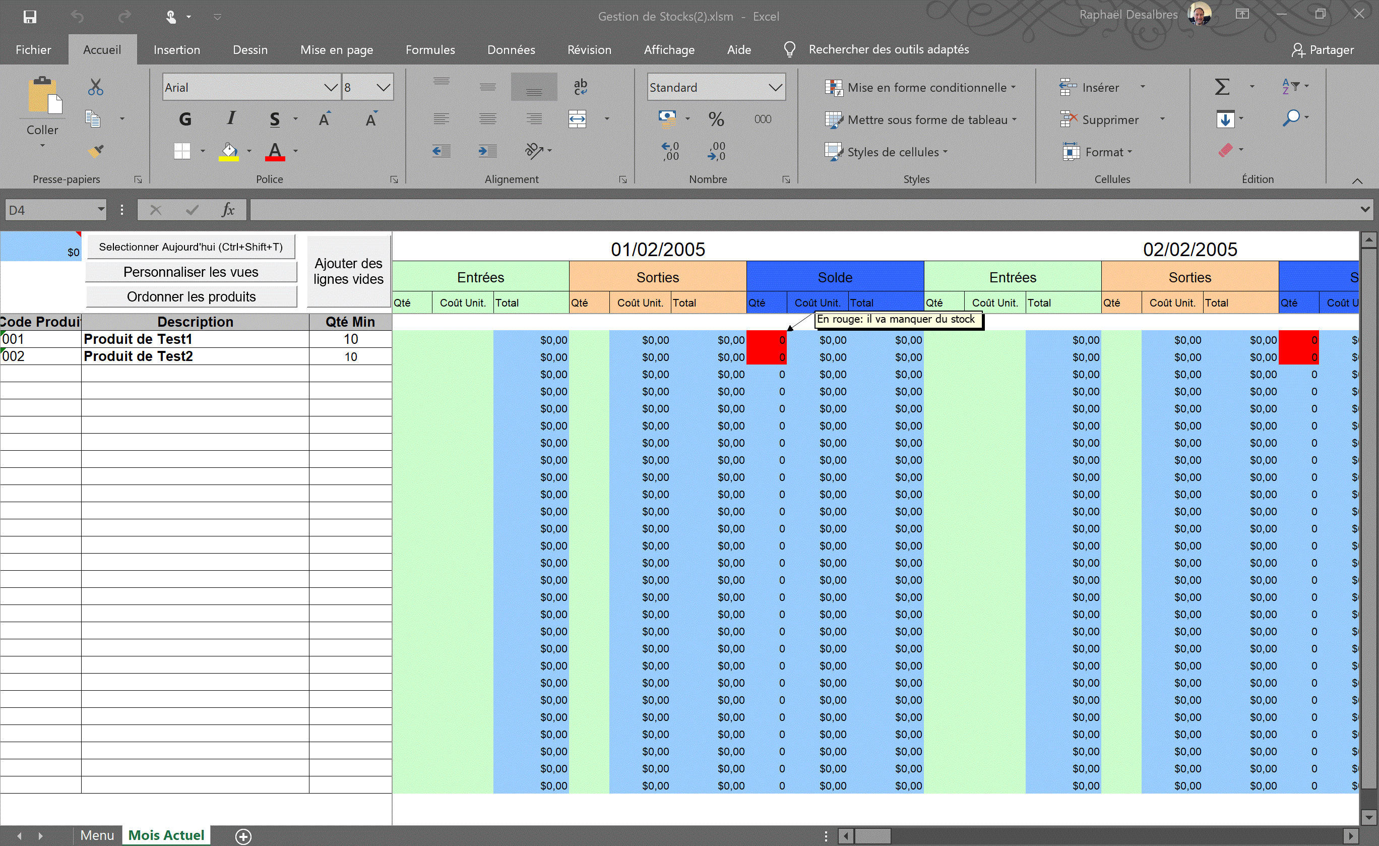Open the Standard number format dropdown

(775, 87)
